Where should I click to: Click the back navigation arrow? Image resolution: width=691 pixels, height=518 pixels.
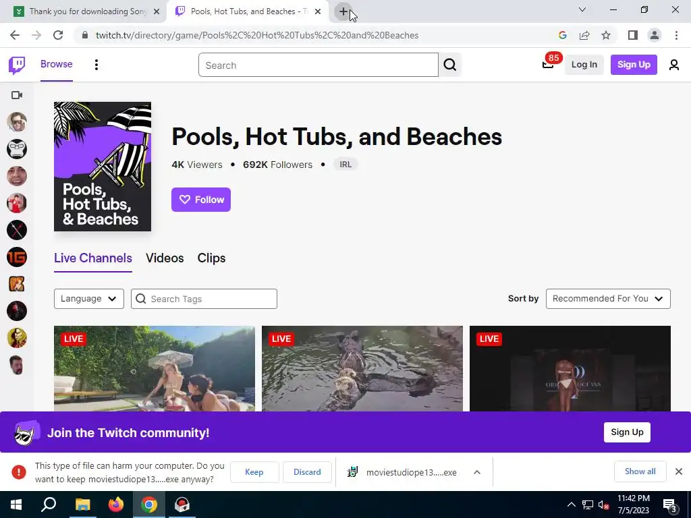15,35
